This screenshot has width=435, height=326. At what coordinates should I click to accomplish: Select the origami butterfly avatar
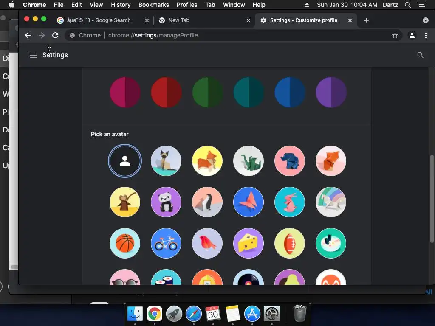click(248, 202)
